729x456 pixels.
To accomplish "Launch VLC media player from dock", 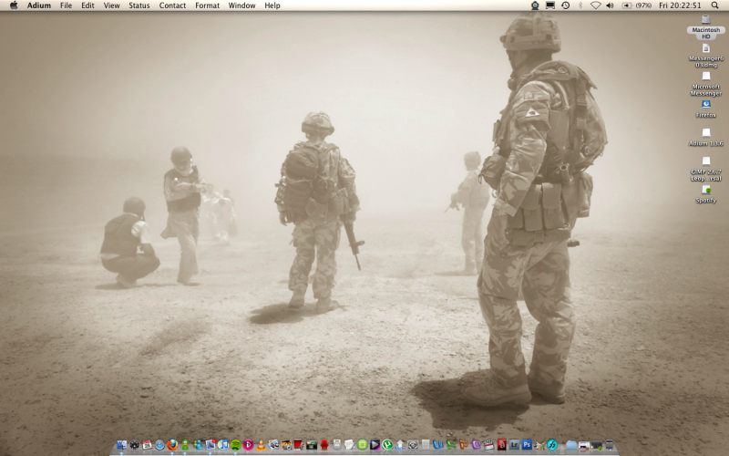I will click(x=261, y=445).
